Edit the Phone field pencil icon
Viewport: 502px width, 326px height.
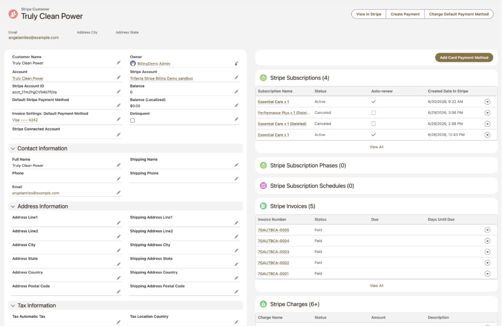coord(119,179)
